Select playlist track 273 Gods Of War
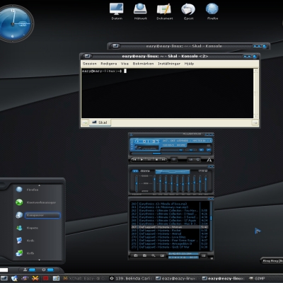The width and height of the screenshot is (283, 283). tap(169, 247)
